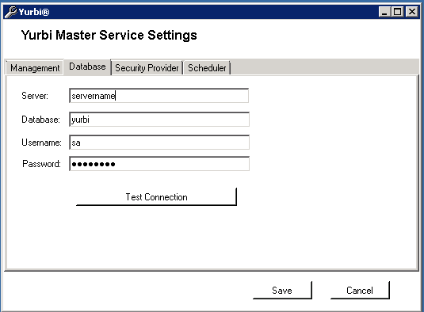The image size is (424, 312).
Task: Cancel the settings dialog
Action: [x=360, y=291]
